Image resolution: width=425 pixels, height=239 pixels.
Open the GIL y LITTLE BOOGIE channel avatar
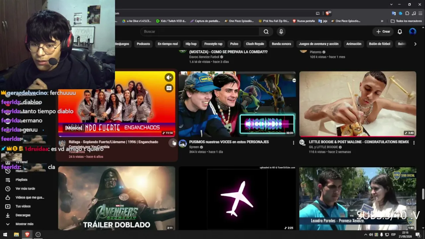[302, 143]
